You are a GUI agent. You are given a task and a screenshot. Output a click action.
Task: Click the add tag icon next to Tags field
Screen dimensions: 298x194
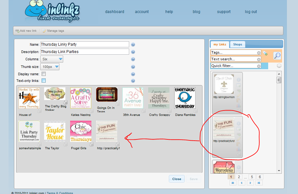[x=265, y=53]
